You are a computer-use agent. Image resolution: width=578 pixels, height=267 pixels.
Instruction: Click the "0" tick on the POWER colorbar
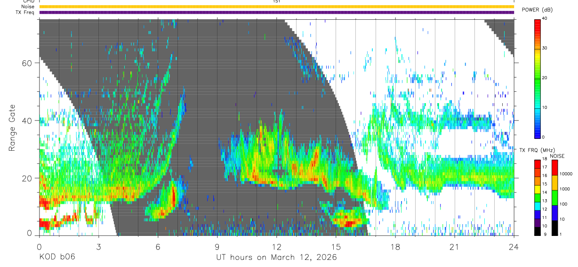pyautogui.click(x=543, y=137)
